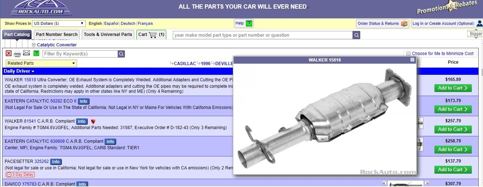Click Log In or Create Account

tap(443, 23)
